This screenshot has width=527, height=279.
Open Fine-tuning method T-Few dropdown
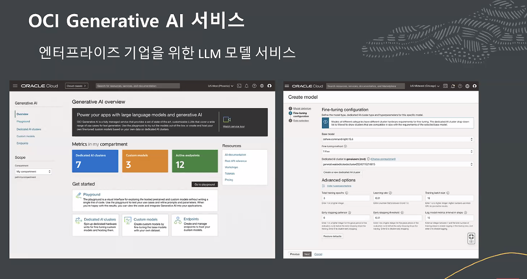tap(398, 151)
